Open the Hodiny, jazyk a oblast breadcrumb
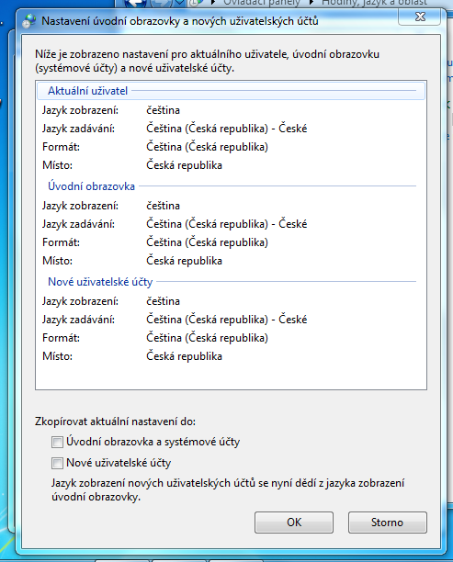 point(374,3)
